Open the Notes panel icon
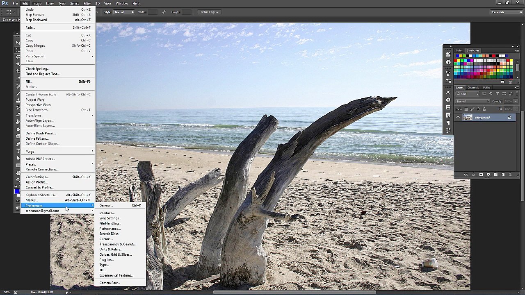 point(448,115)
